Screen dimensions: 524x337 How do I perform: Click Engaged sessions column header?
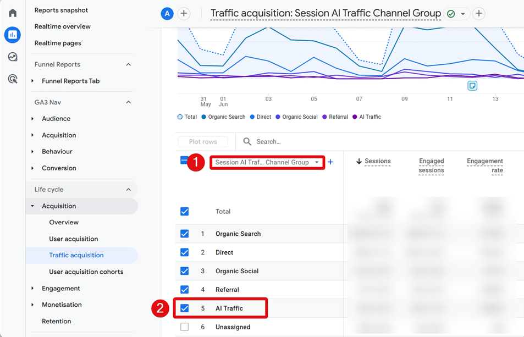431,165
